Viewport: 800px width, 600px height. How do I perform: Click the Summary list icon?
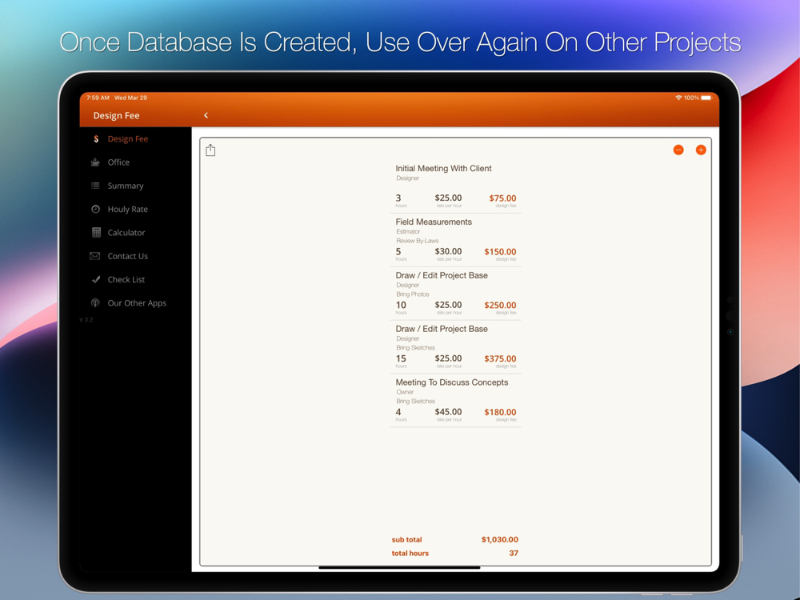pos(95,186)
